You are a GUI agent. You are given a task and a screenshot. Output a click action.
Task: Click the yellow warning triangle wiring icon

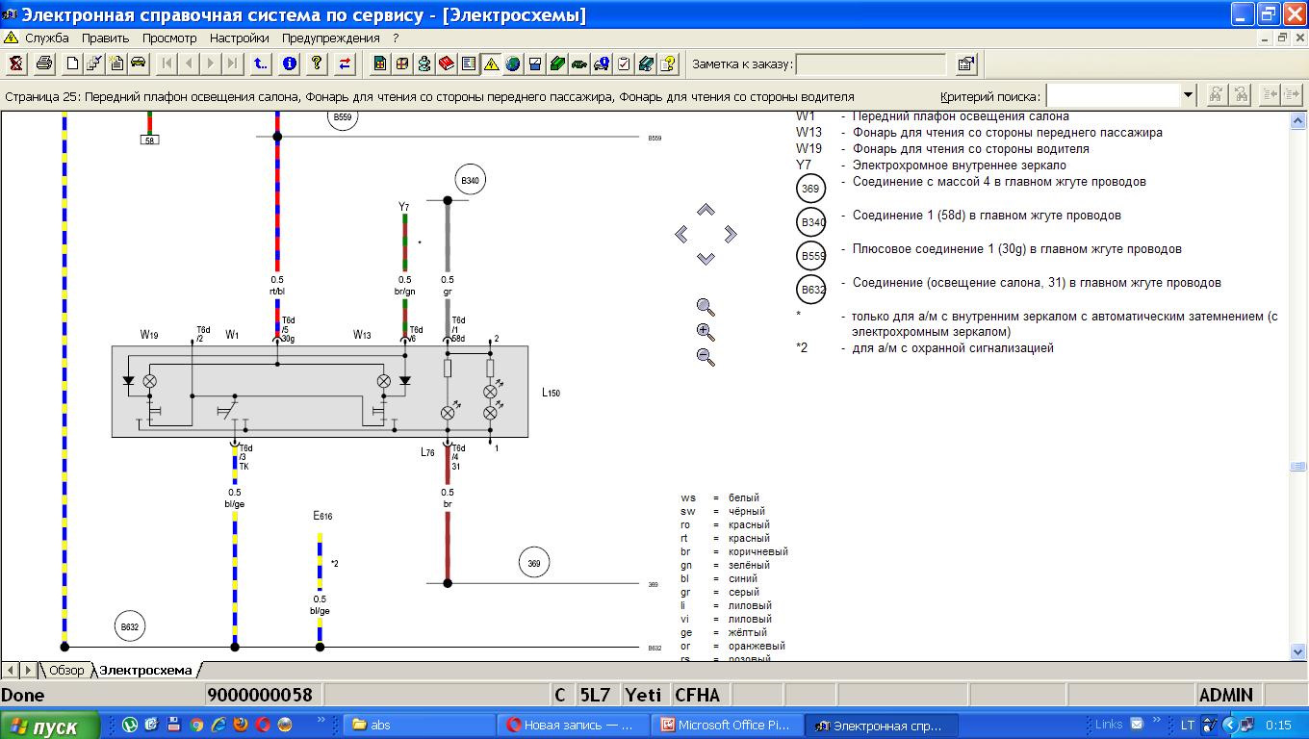click(x=491, y=64)
